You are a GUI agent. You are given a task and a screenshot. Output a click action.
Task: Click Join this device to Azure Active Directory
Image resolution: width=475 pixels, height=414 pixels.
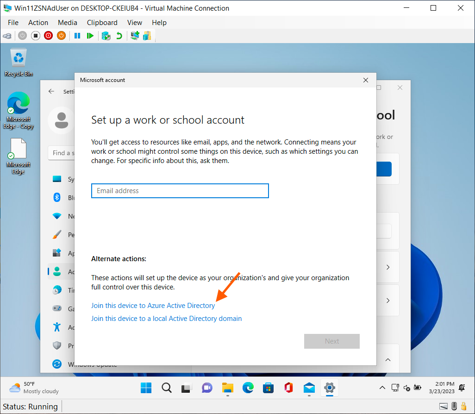tap(153, 306)
